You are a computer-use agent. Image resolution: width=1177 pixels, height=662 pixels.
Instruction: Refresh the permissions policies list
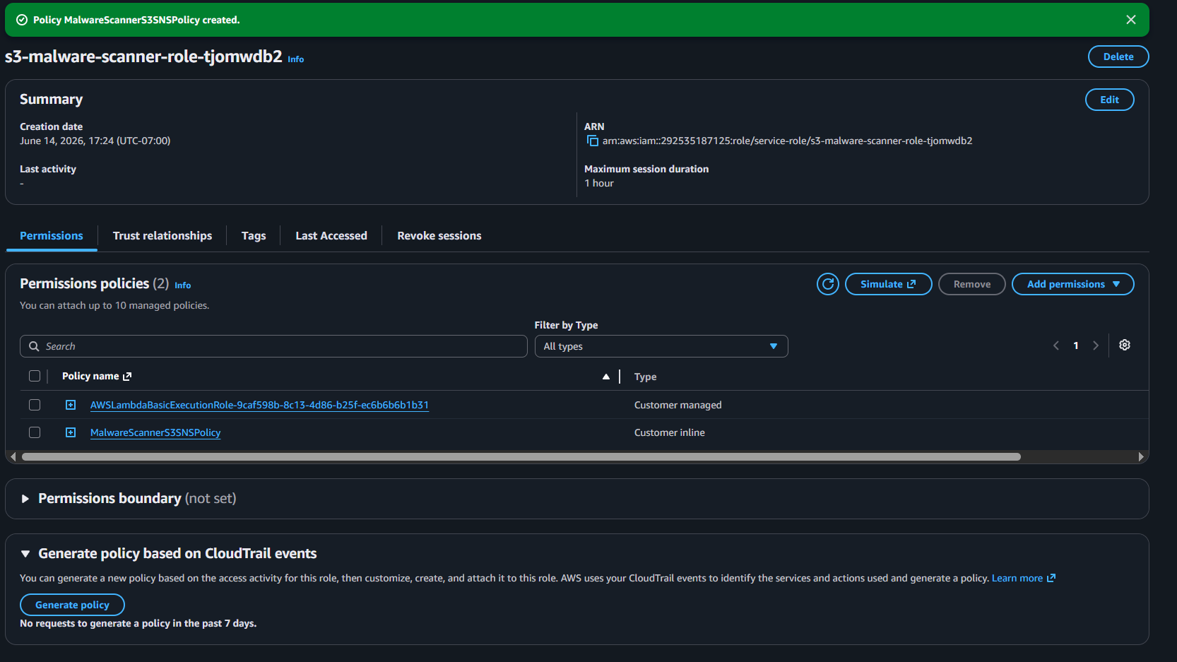click(828, 284)
